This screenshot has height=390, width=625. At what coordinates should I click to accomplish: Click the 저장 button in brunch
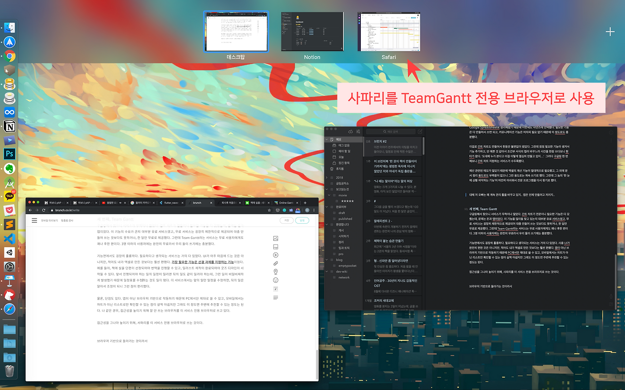coord(287,220)
